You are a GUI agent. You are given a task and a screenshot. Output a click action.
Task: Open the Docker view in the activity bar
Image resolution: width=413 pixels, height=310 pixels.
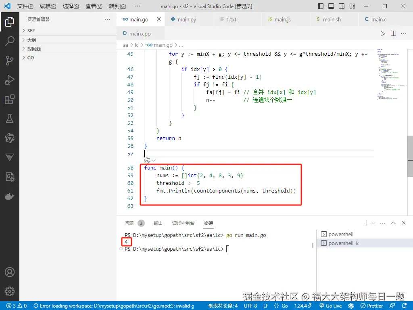pos(10,197)
